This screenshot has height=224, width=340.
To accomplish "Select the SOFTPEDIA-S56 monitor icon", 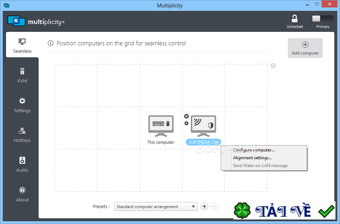I will [x=204, y=126].
